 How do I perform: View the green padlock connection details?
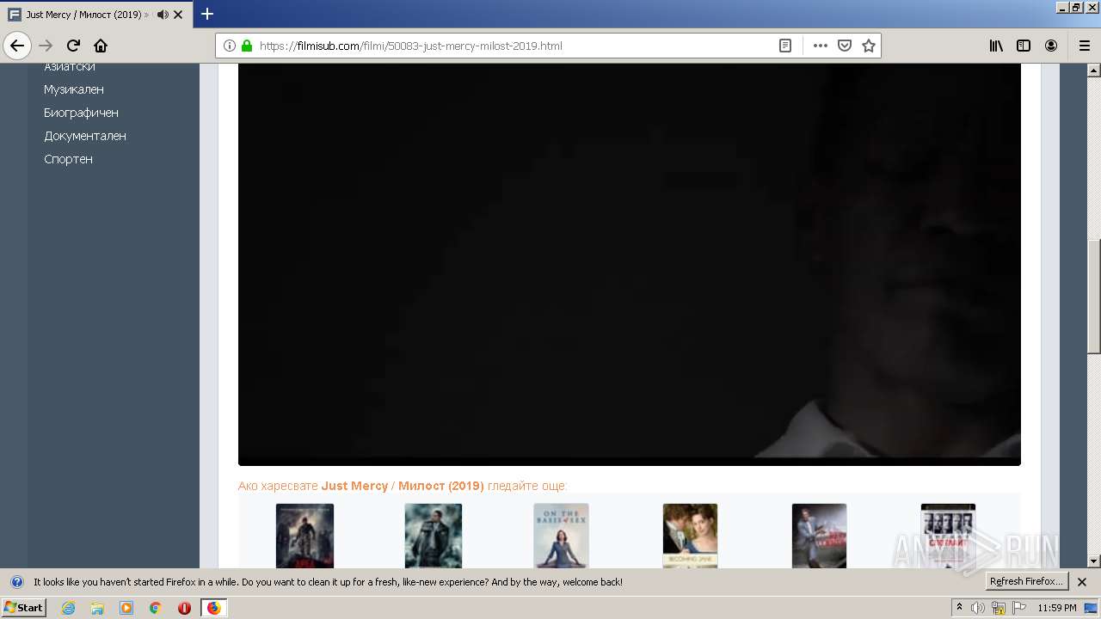(x=247, y=46)
